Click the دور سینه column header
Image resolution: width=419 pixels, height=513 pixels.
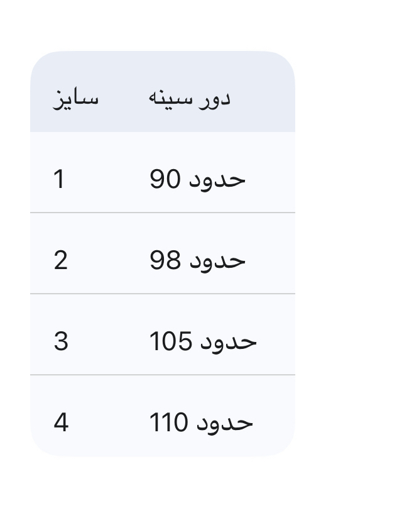coord(190,99)
